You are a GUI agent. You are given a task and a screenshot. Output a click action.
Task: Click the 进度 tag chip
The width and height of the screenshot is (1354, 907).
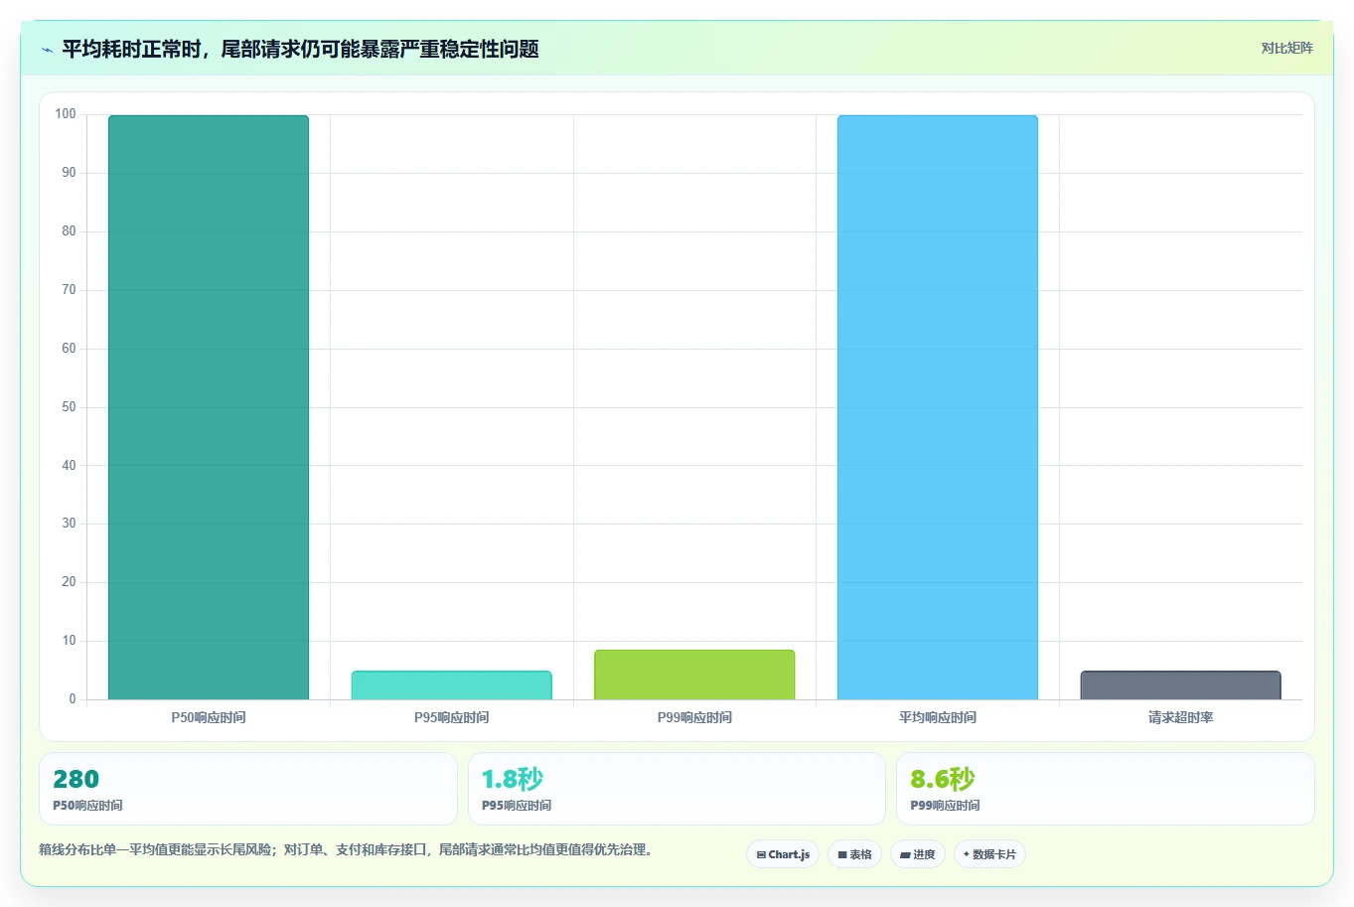click(x=918, y=854)
